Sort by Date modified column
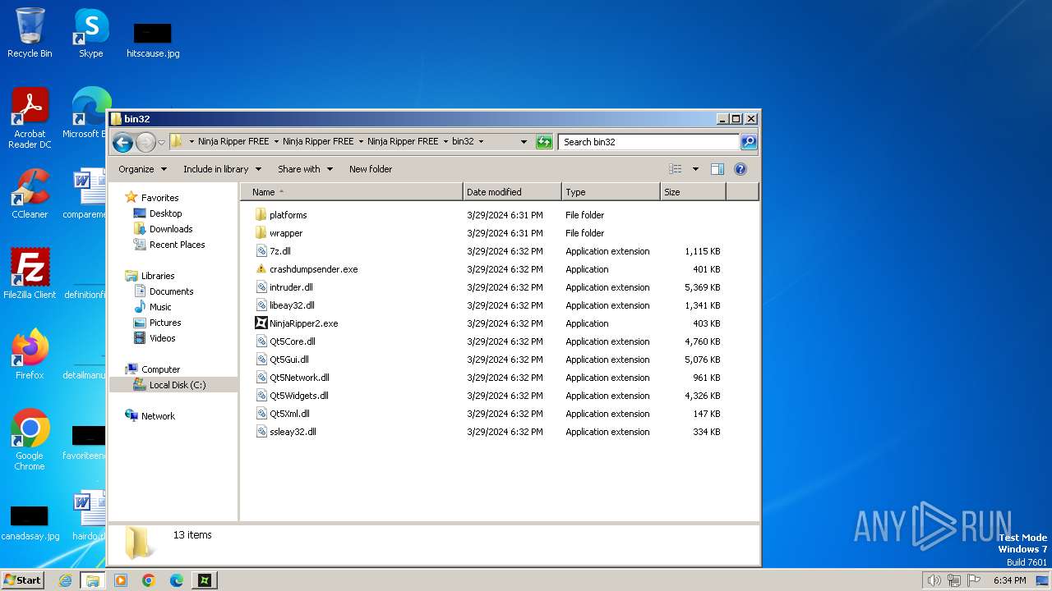The image size is (1052, 591). pyautogui.click(x=512, y=192)
